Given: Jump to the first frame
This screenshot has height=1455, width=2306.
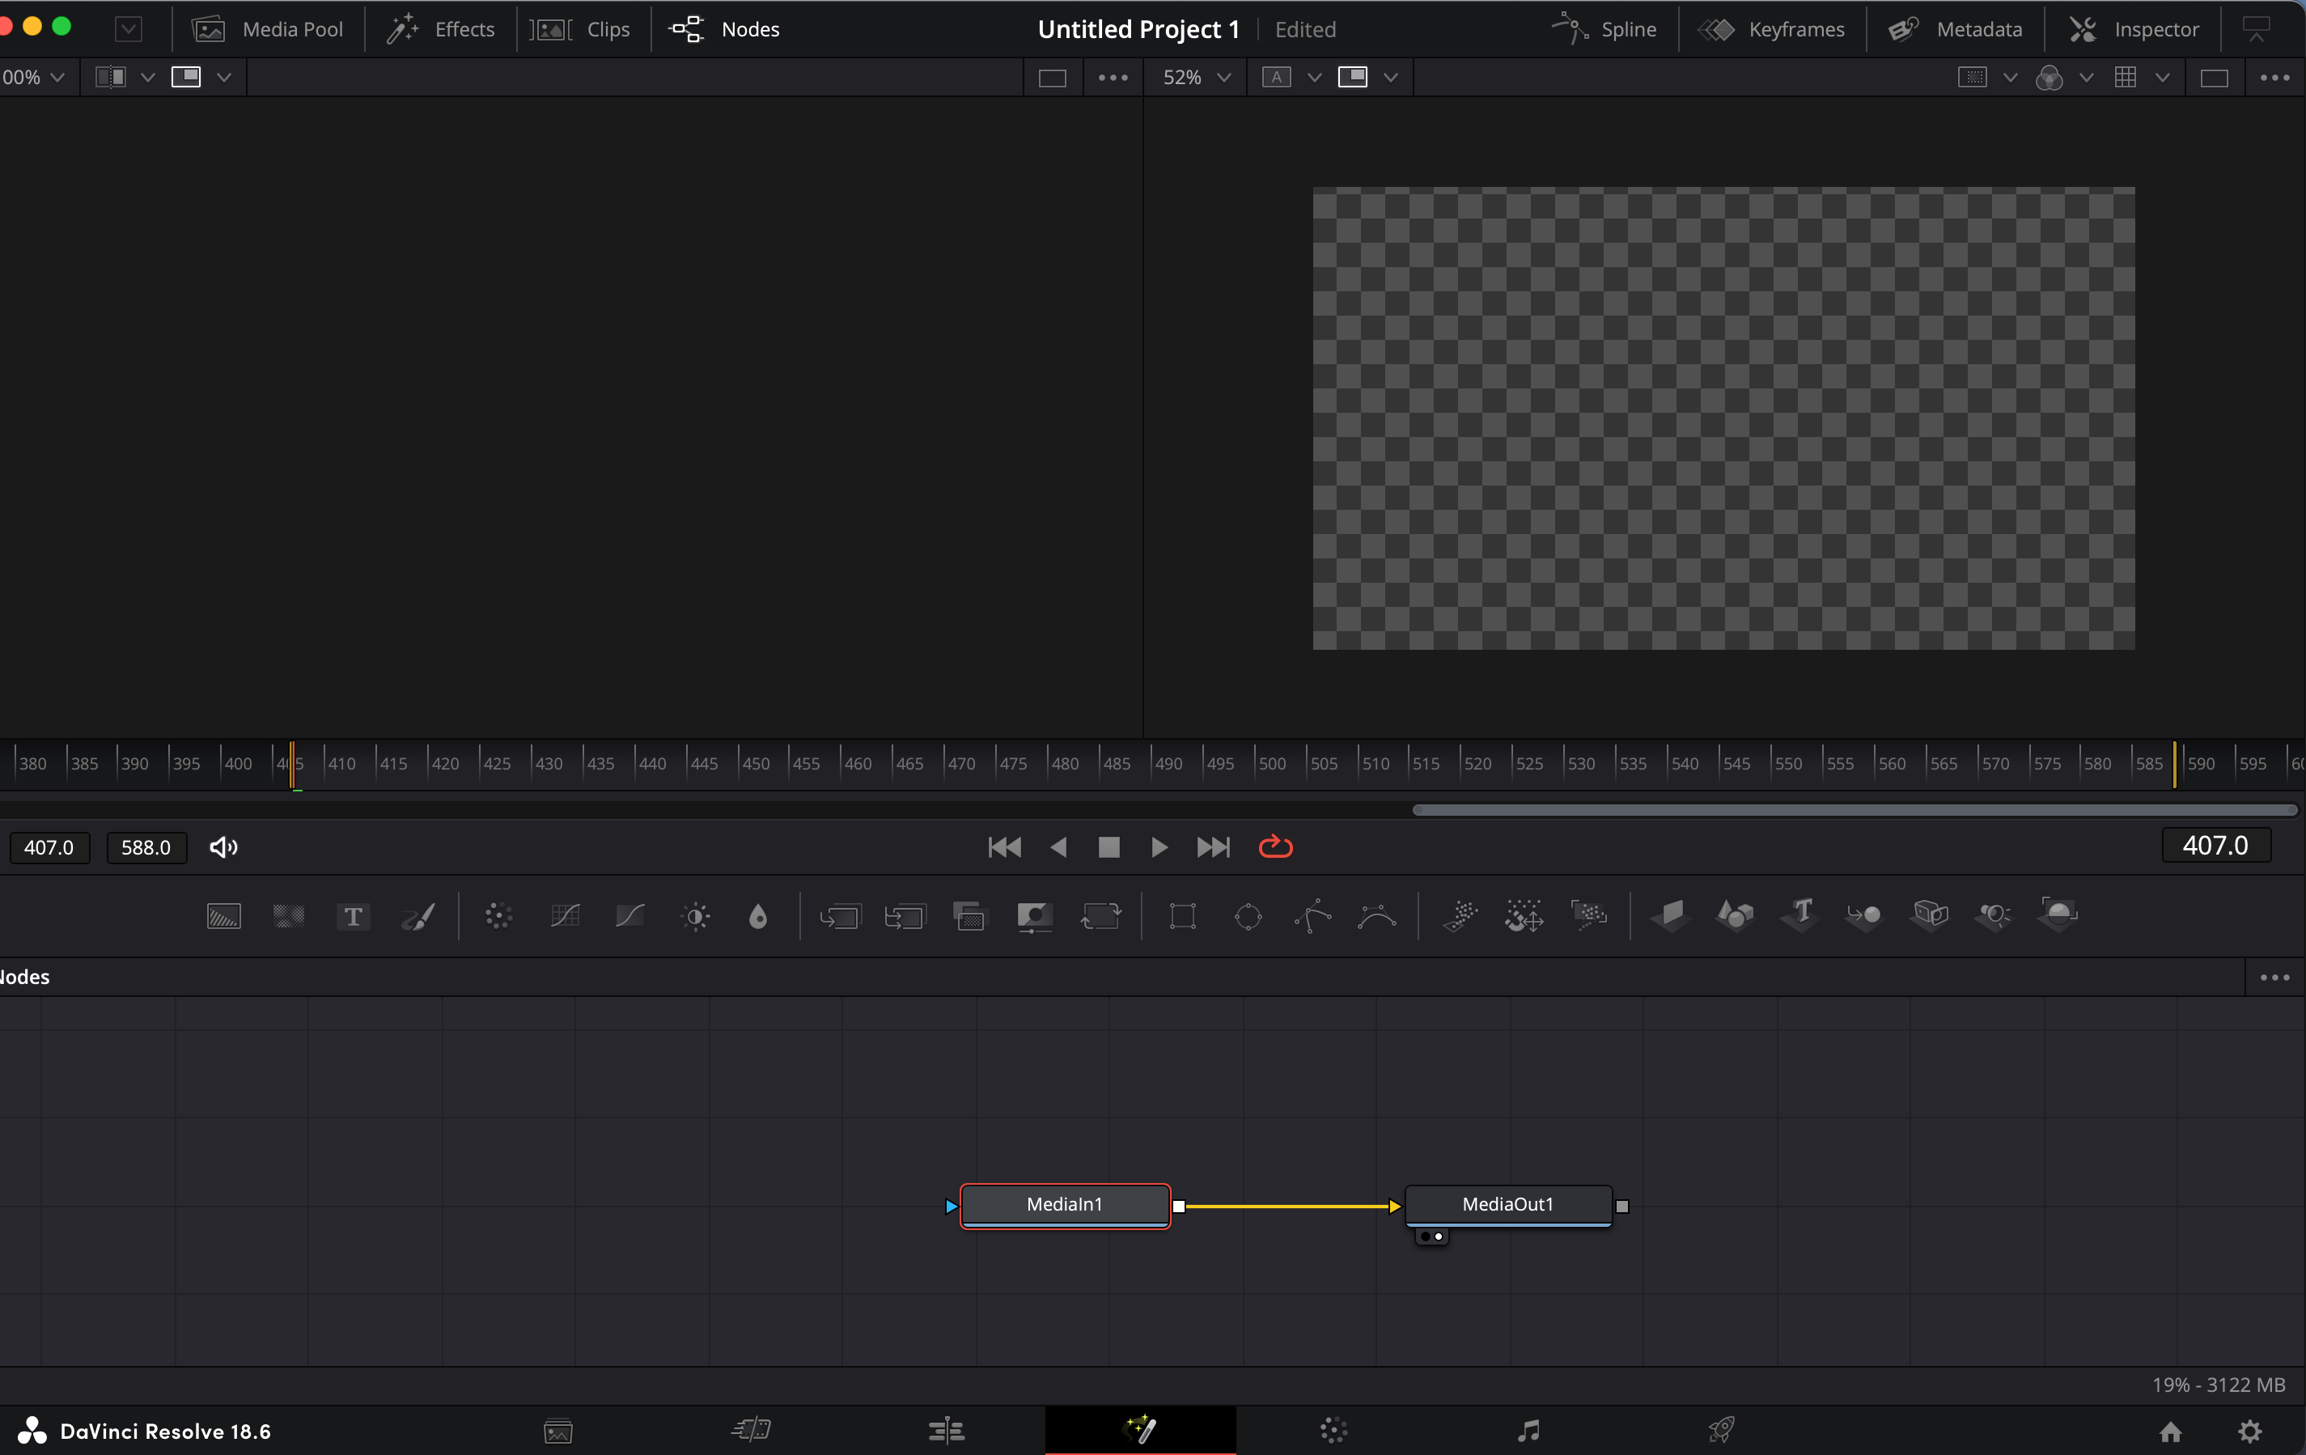Looking at the screenshot, I should point(1005,846).
